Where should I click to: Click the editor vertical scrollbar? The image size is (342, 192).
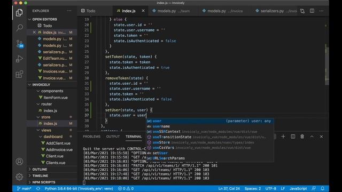point(327,65)
